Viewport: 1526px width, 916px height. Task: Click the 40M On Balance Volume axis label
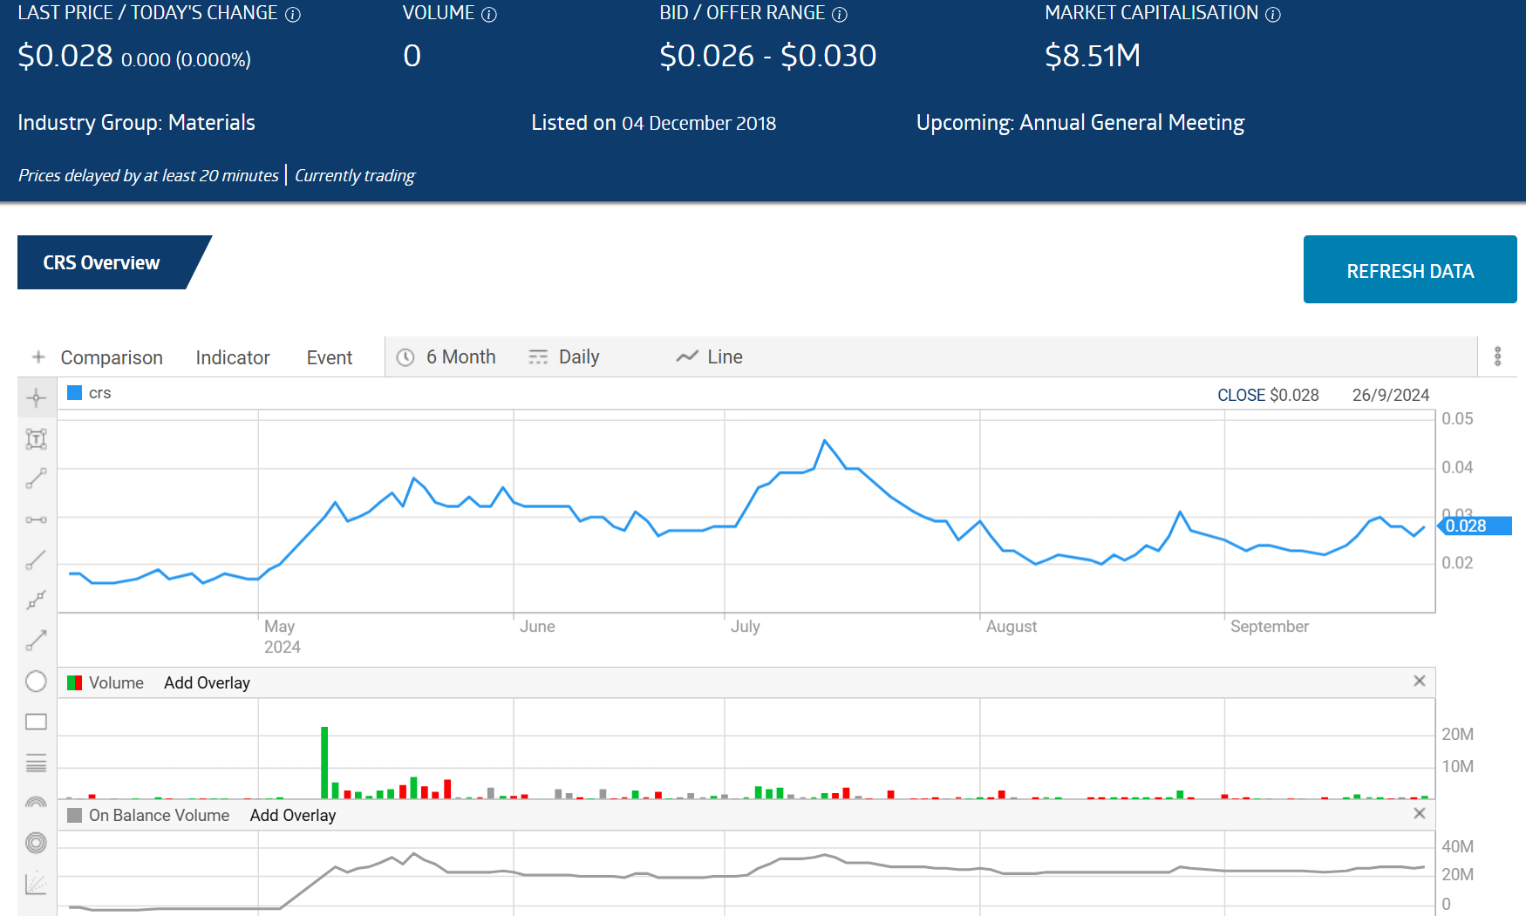(1457, 846)
